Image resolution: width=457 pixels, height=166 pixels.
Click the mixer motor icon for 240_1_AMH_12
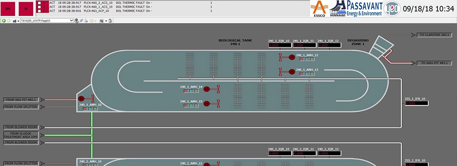(x=292, y=57)
